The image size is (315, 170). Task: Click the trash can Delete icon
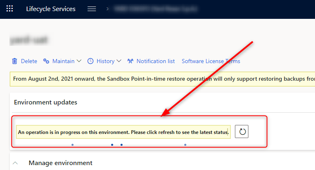15,61
